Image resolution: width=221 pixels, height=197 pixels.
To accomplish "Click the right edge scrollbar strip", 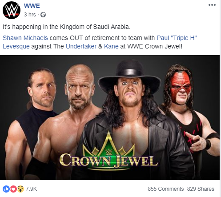I will coord(220,98).
